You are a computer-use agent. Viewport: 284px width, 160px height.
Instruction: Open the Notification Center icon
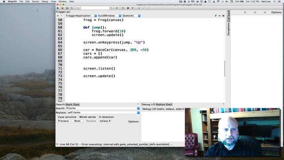279,1
